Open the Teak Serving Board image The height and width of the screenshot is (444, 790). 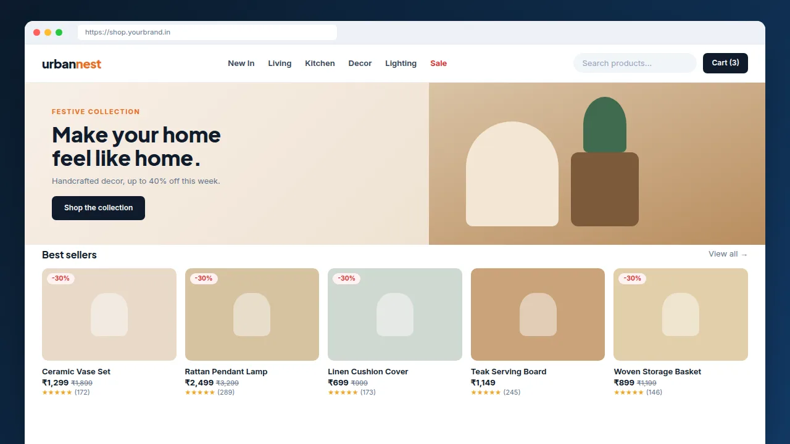[x=538, y=314]
